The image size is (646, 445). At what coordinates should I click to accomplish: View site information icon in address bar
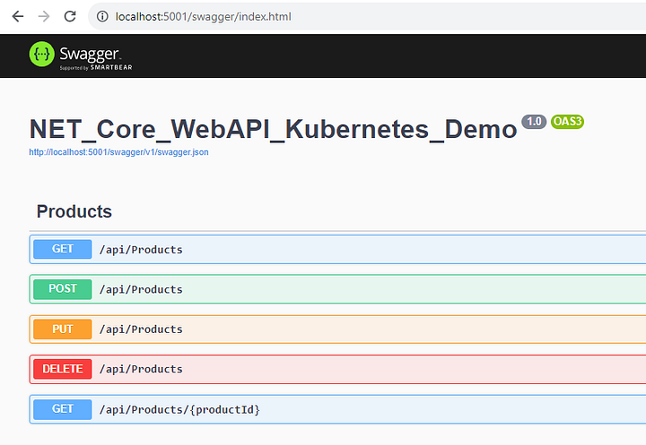102,16
